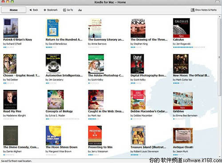Screen dimensions: 222x163
Task: Open the Girldrive book cover marked New
Action: point(183,101)
